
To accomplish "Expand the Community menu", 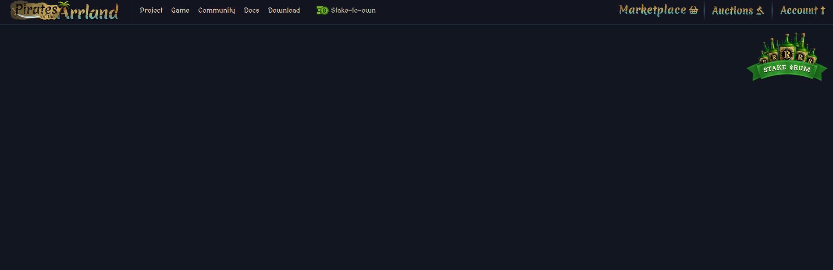I will [217, 10].
